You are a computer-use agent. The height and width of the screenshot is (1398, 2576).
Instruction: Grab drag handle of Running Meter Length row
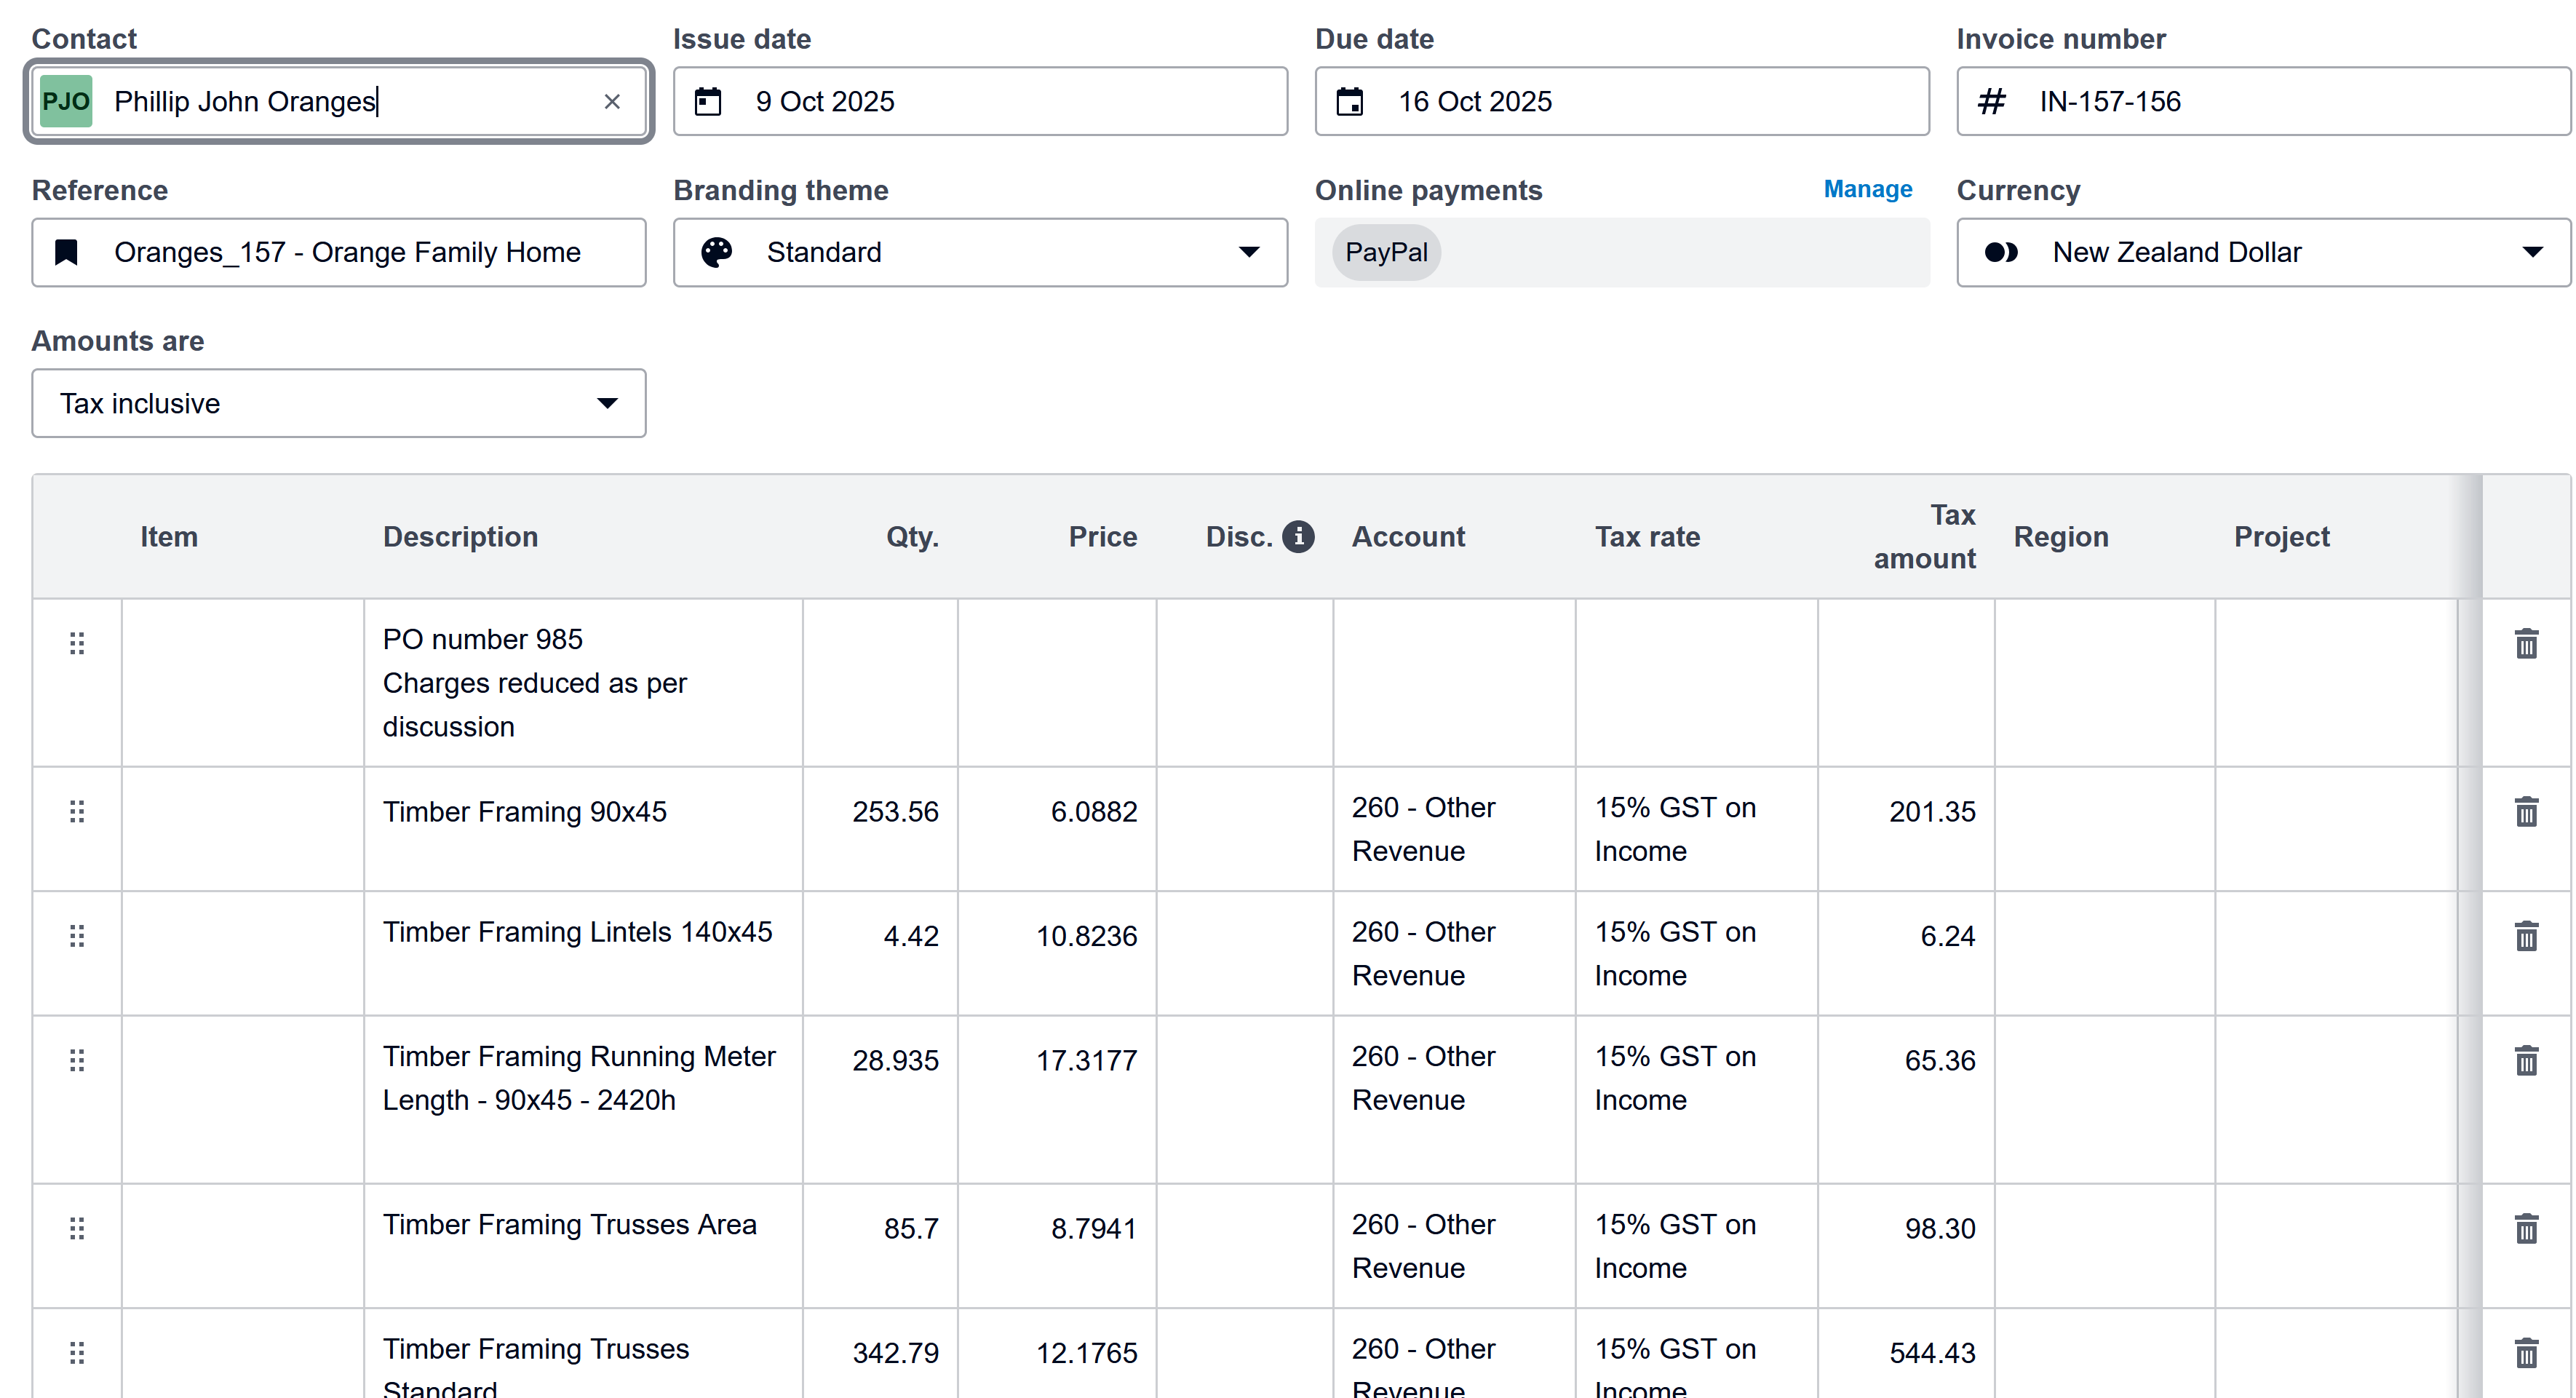(77, 1061)
